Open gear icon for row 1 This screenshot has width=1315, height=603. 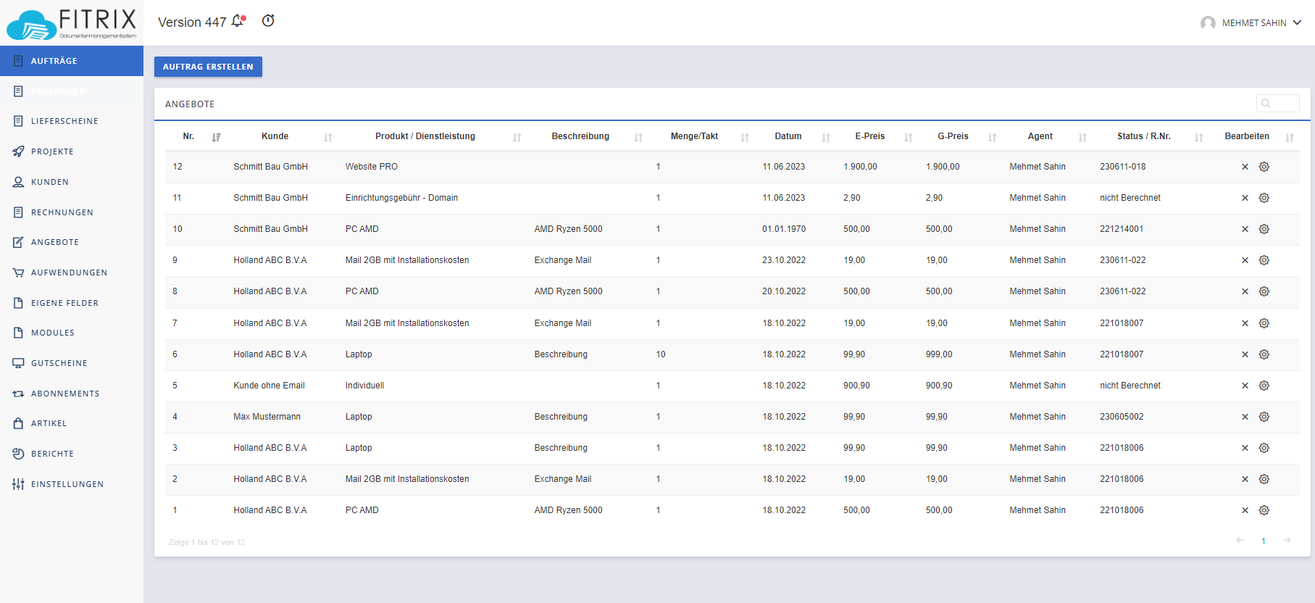tap(1264, 510)
